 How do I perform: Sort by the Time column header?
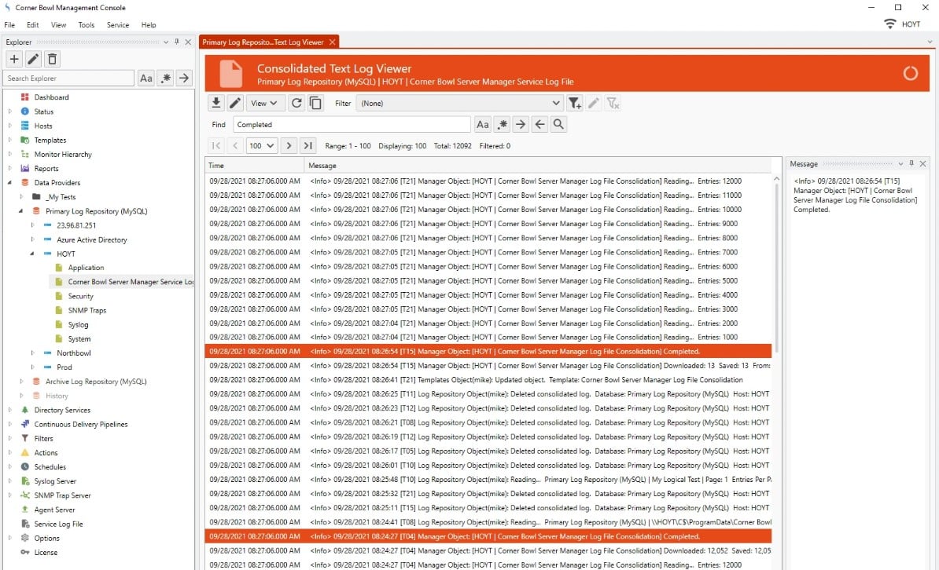(x=255, y=165)
